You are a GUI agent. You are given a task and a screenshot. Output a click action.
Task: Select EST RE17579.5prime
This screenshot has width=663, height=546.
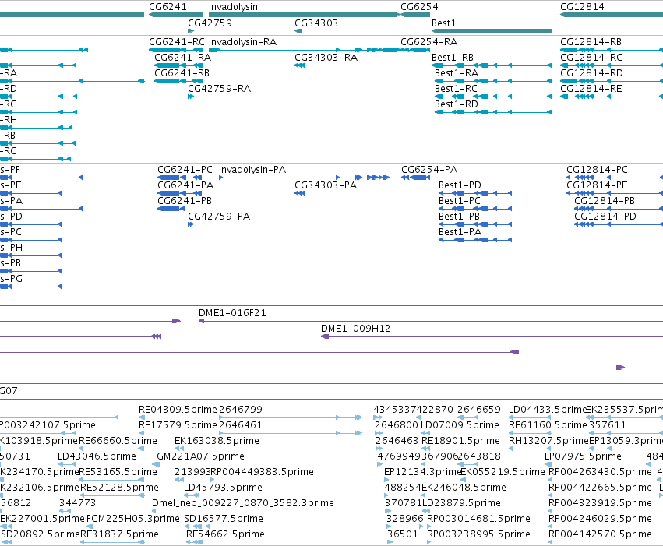point(178,425)
